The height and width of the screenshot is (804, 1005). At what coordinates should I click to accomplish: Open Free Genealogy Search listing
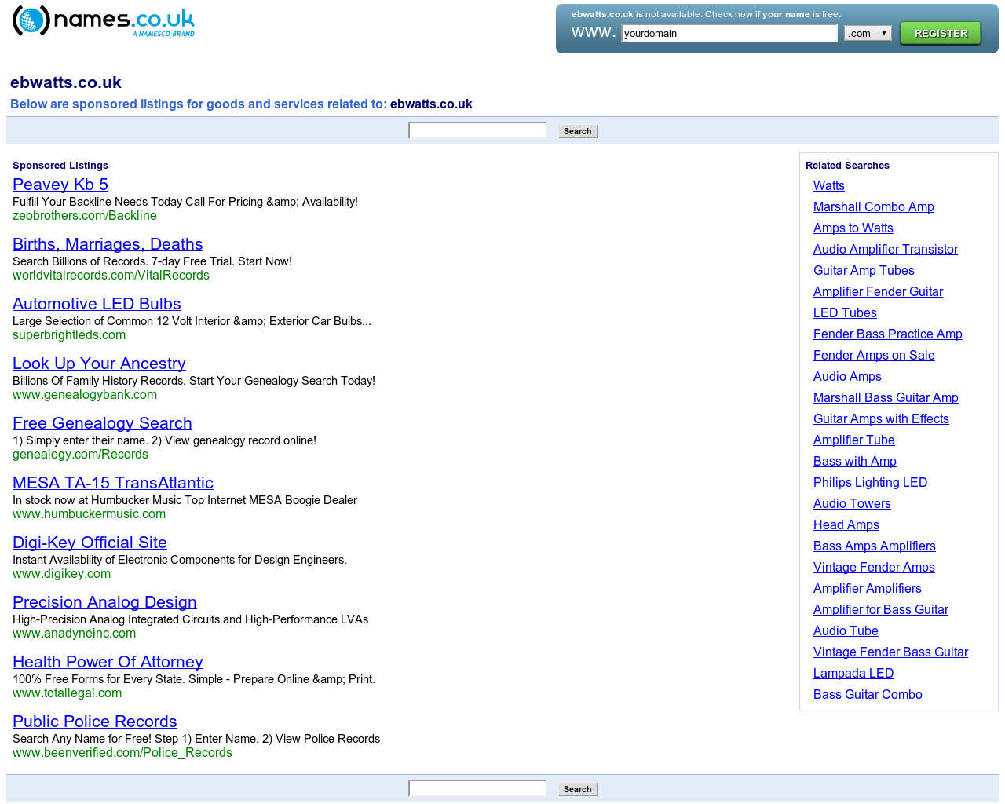pyautogui.click(x=102, y=423)
